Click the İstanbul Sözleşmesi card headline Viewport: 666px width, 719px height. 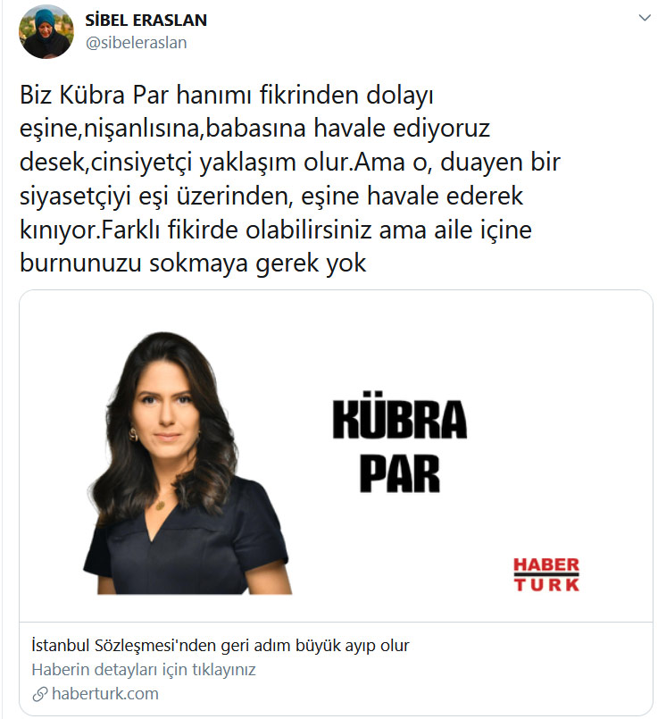(x=220, y=646)
